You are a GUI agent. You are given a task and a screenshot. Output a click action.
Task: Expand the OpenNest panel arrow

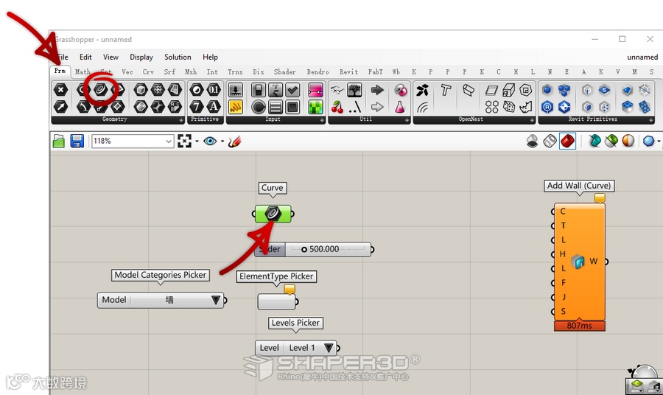533,120
